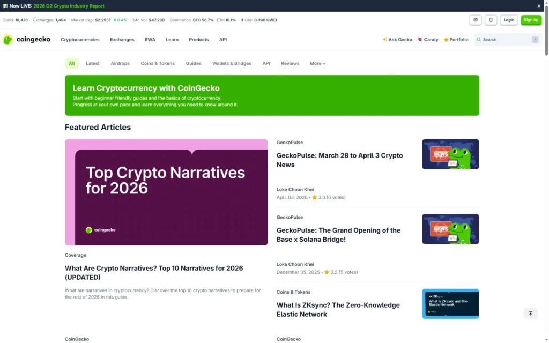Click the star rating icon beside 3.2

coord(327,272)
